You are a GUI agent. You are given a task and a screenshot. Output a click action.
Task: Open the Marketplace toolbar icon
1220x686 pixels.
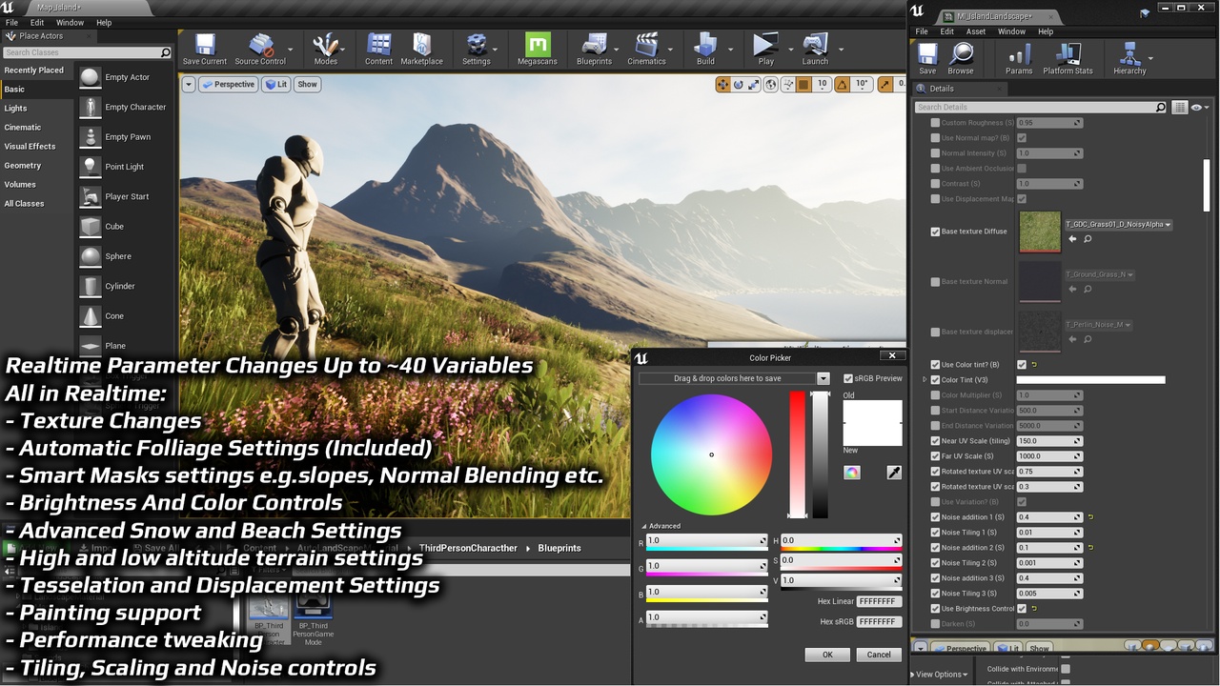click(x=421, y=46)
